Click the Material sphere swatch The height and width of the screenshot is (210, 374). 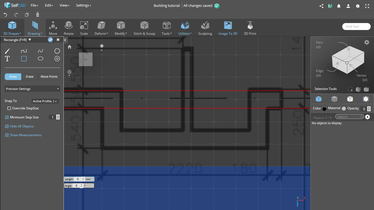coord(344,108)
